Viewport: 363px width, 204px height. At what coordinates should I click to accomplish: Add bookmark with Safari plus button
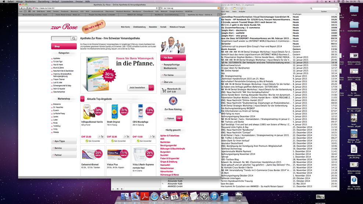click(30, 8)
